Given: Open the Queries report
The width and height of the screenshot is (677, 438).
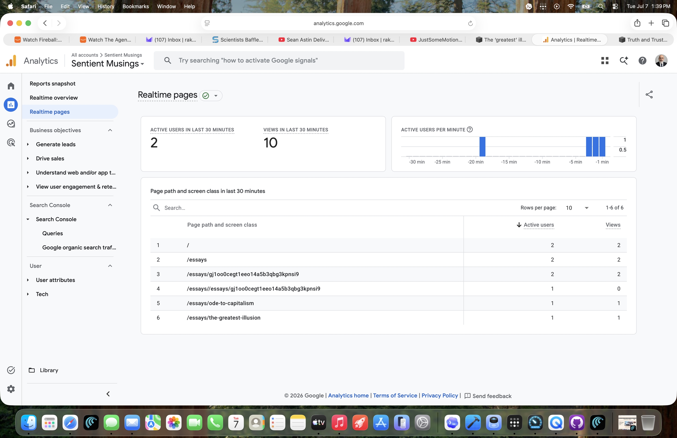Looking at the screenshot, I should tap(53, 233).
